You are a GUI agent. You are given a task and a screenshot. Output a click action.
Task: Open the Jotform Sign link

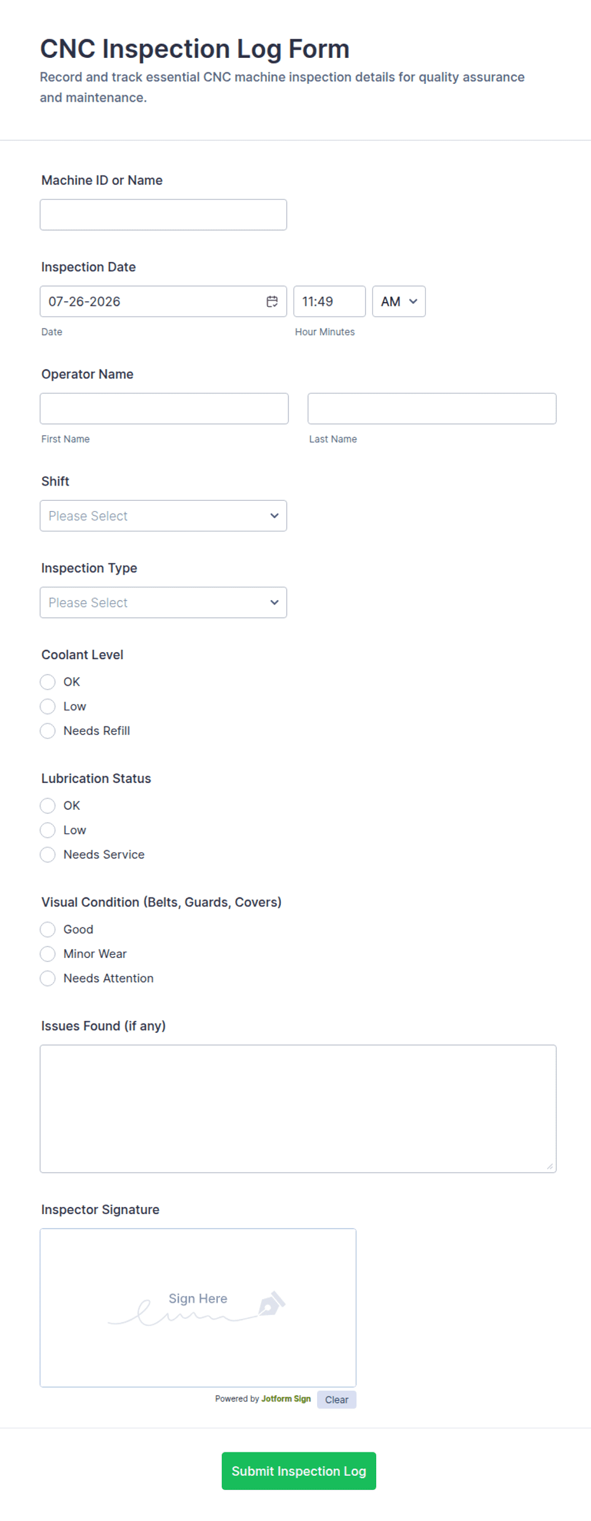point(286,1399)
